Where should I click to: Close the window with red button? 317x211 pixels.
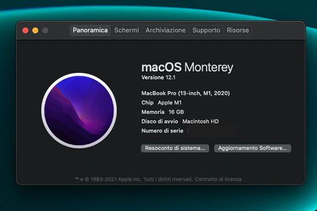click(x=25, y=31)
